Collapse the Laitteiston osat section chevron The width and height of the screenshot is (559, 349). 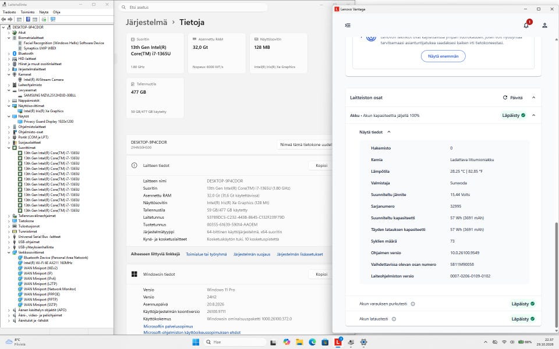(534, 98)
